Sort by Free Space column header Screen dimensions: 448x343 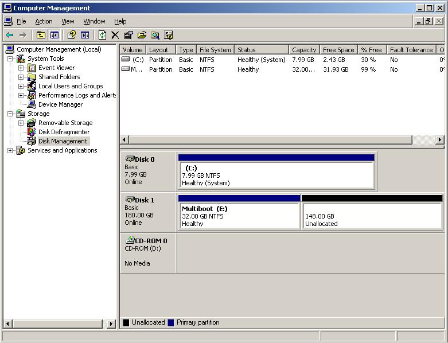pyautogui.click(x=338, y=50)
